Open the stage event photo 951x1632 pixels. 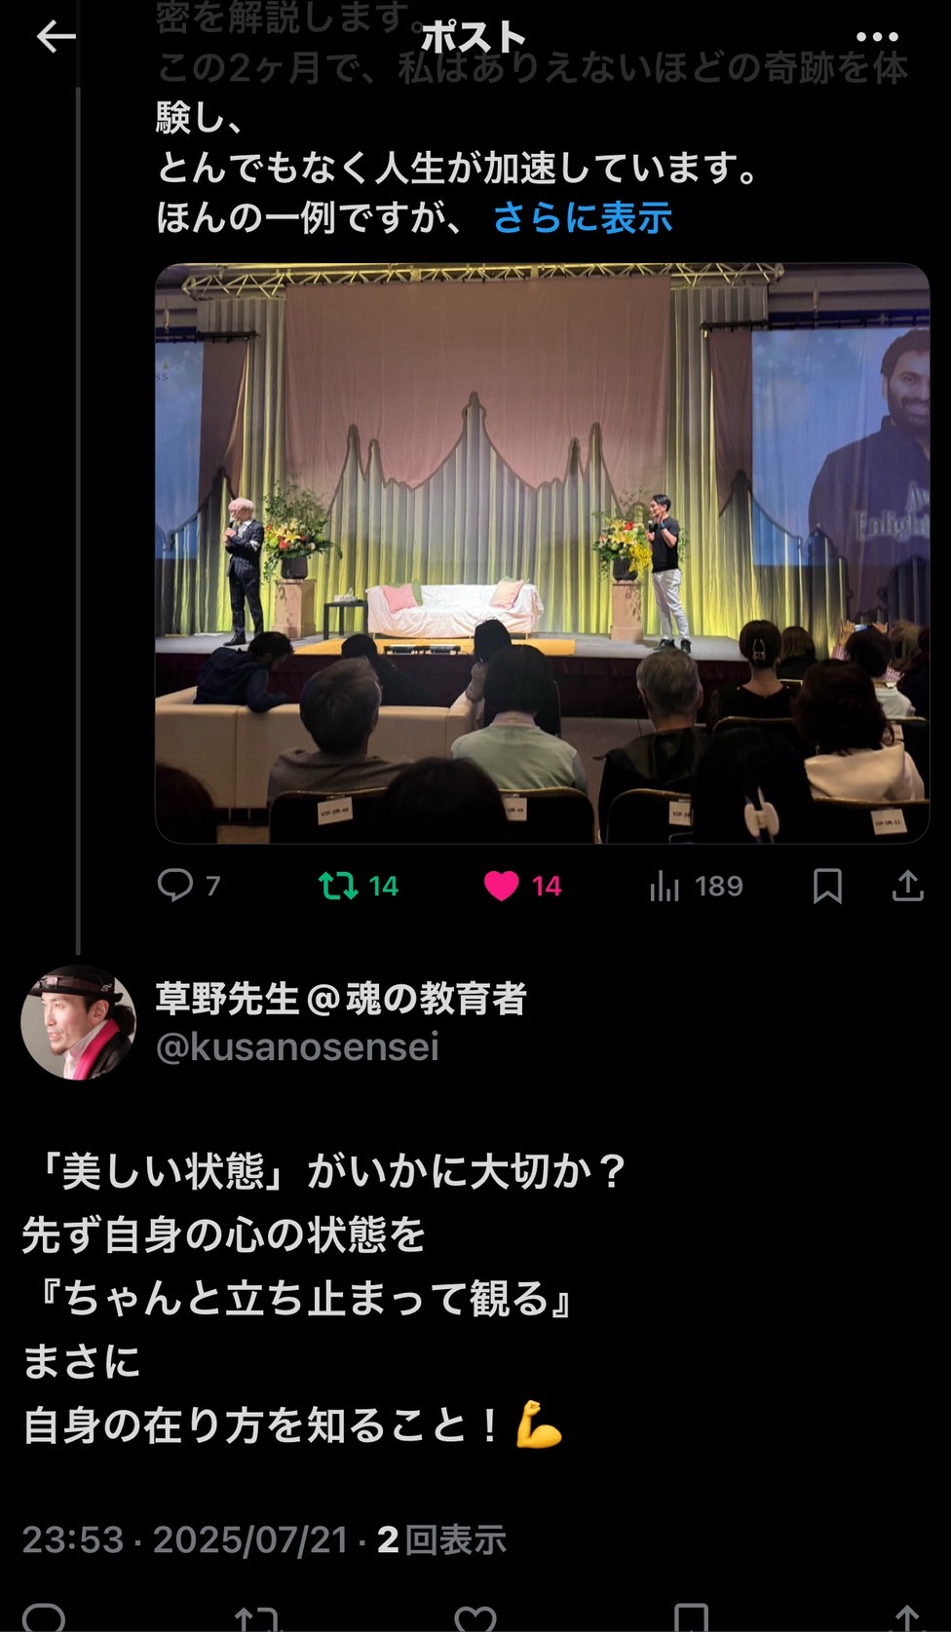pyautogui.click(x=542, y=552)
